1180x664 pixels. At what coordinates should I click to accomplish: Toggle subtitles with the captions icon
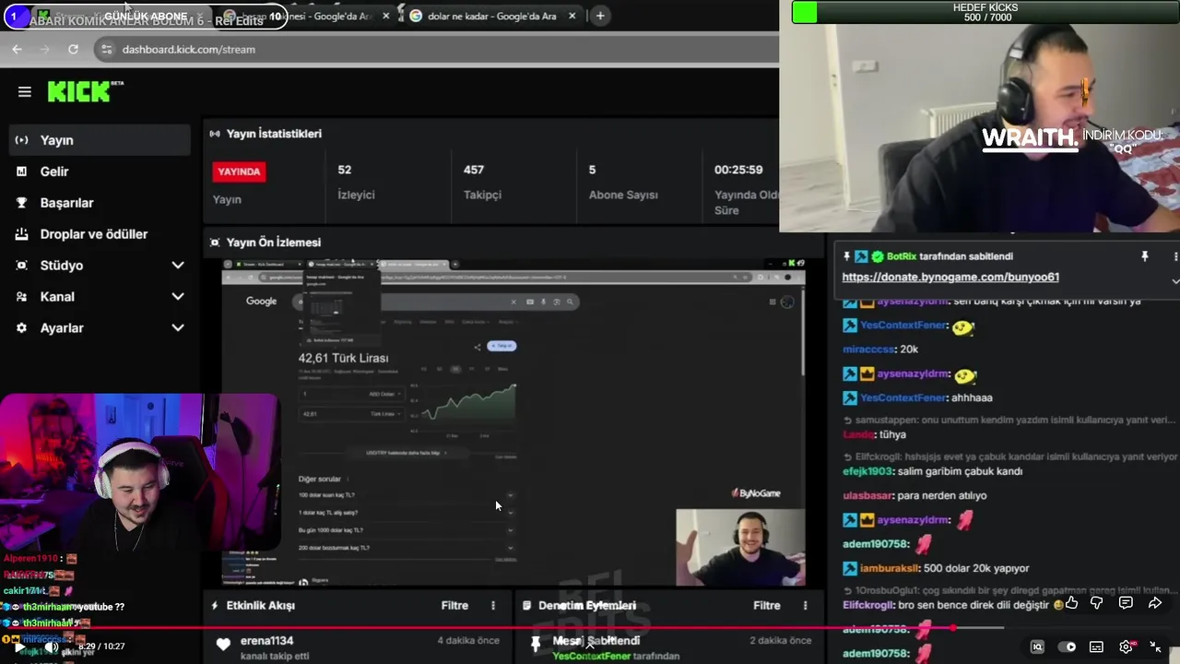pos(1096,646)
